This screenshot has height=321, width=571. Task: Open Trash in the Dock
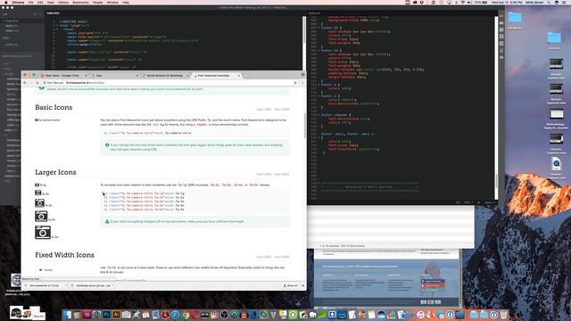(x=503, y=315)
